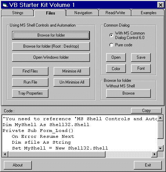
Task: Click the Open Windows folder button
Action: [51, 57]
